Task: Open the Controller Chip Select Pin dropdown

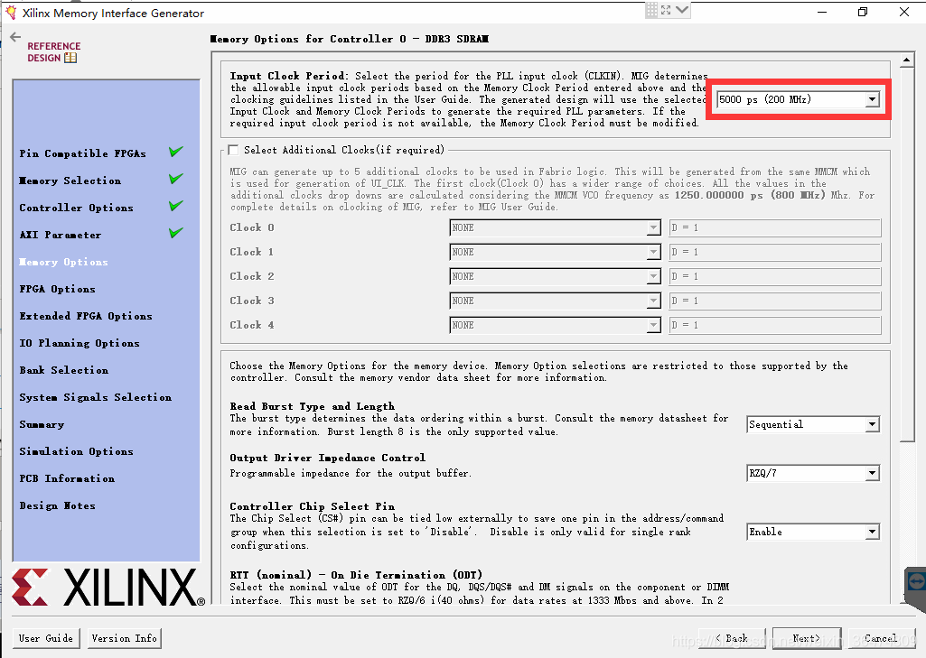Action: [x=813, y=532]
